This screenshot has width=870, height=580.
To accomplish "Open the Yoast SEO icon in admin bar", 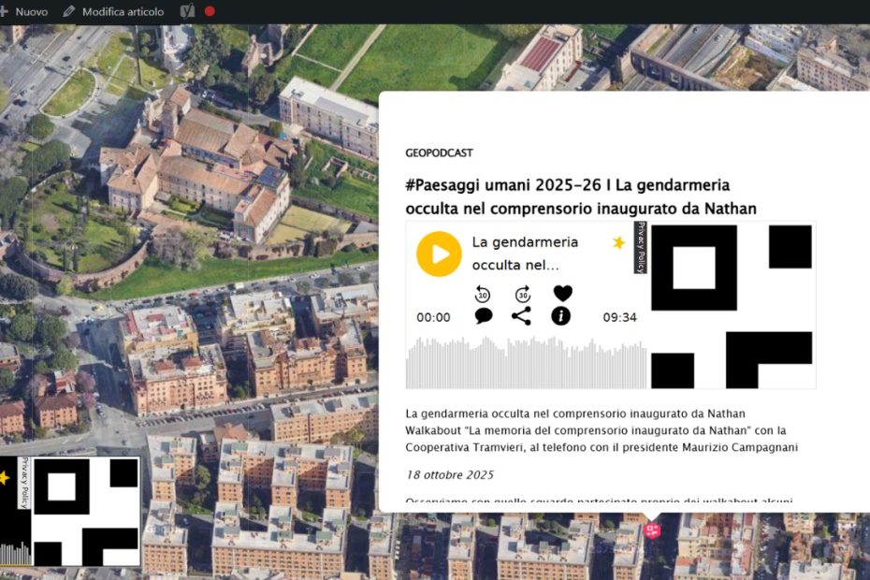I will point(187,11).
